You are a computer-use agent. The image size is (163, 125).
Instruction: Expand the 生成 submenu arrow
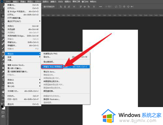click(x=40, y=57)
